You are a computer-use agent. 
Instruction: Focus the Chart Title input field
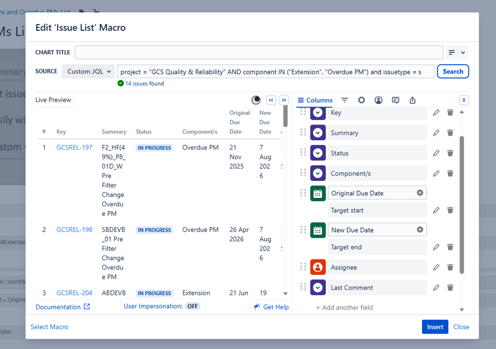259,53
